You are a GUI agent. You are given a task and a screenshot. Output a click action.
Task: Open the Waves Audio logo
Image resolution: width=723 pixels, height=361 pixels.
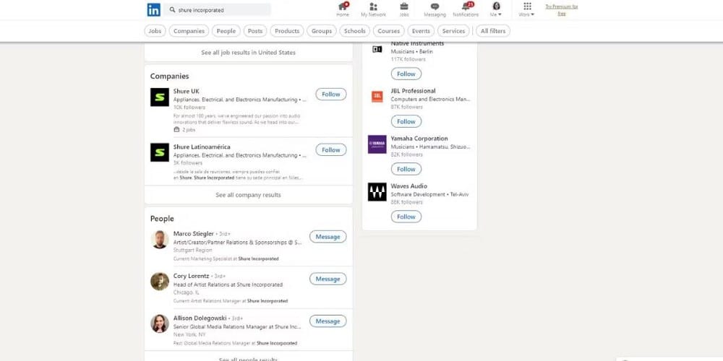click(377, 192)
